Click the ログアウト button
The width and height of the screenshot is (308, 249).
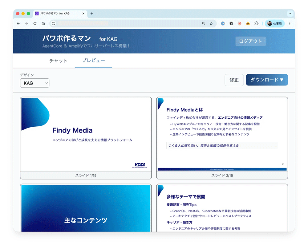pos(250,41)
